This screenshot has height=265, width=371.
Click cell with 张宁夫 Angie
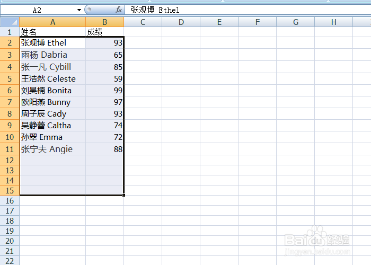click(52, 149)
